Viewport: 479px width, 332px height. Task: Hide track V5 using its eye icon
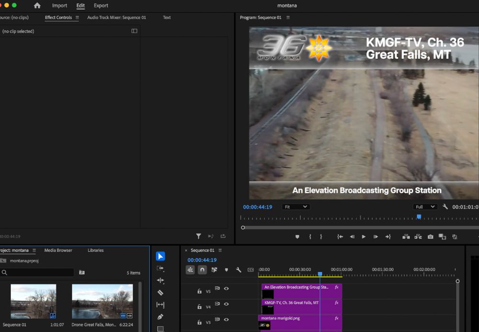pyautogui.click(x=226, y=288)
